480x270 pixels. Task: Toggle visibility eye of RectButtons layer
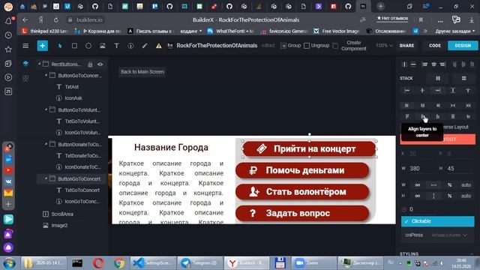pos(100,64)
